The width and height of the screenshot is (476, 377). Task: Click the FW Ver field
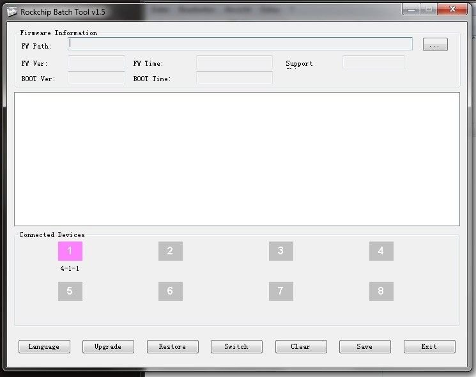(96, 62)
